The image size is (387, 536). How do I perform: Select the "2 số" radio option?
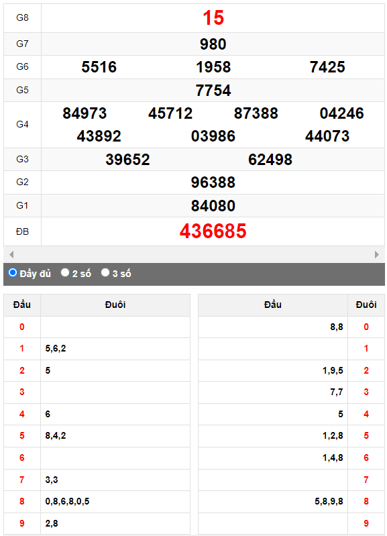coord(65,272)
